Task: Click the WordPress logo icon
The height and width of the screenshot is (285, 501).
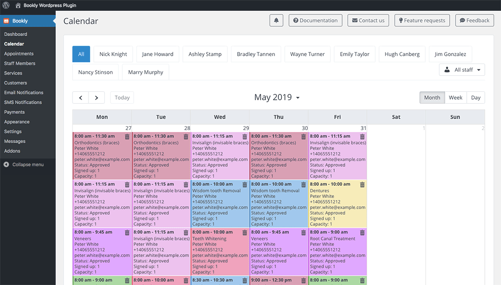Action: click(6, 5)
